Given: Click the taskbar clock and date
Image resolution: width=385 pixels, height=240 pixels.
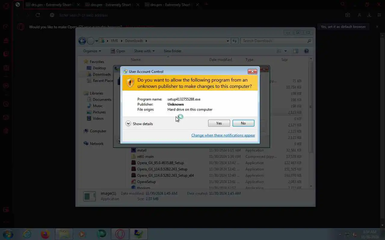Looking at the screenshot, I should tap(370, 234).
